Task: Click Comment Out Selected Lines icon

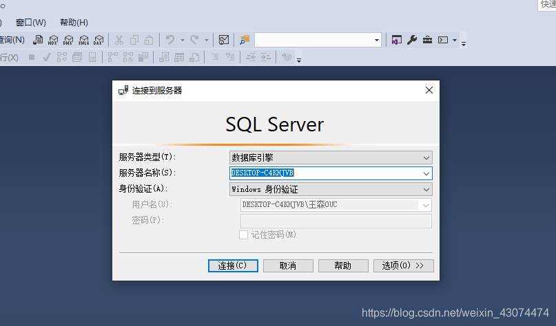Action: pyautogui.click(x=215, y=56)
